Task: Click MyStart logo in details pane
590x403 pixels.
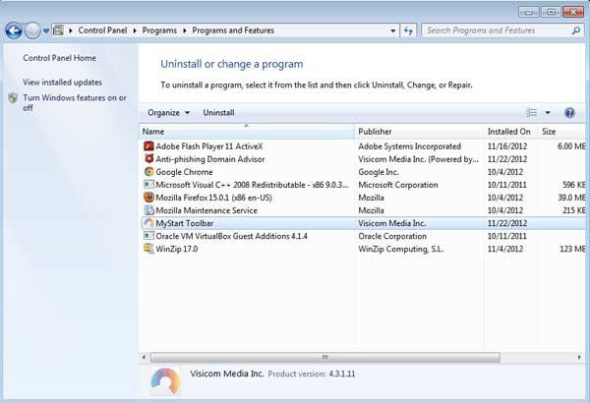Action: click(165, 380)
